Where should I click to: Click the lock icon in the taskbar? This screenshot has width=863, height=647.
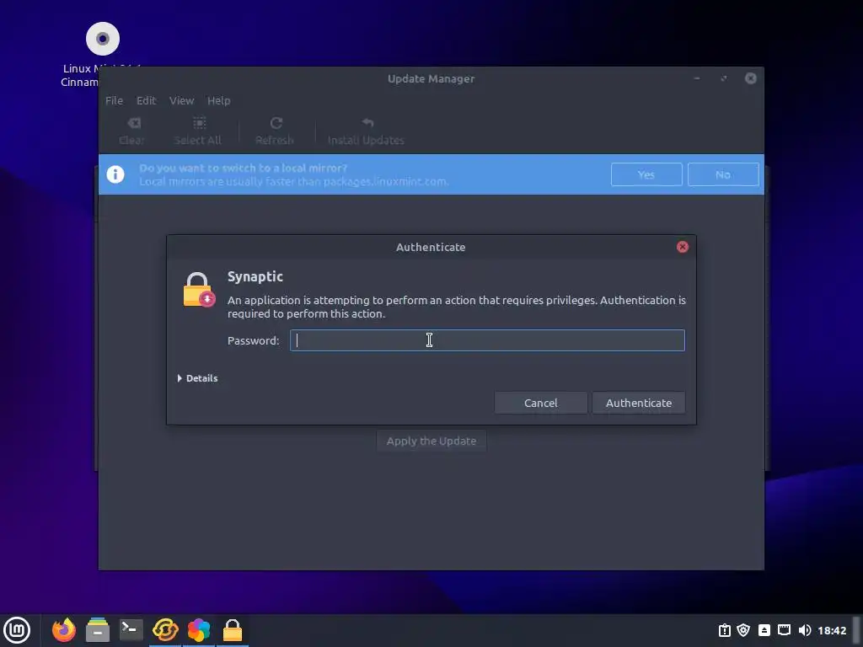(x=233, y=630)
